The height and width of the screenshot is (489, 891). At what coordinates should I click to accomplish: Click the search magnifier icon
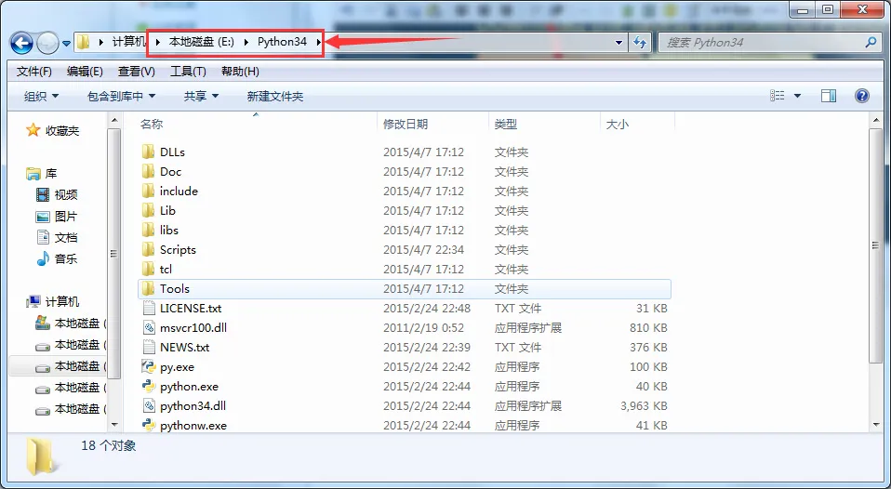pyautogui.click(x=871, y=42)
